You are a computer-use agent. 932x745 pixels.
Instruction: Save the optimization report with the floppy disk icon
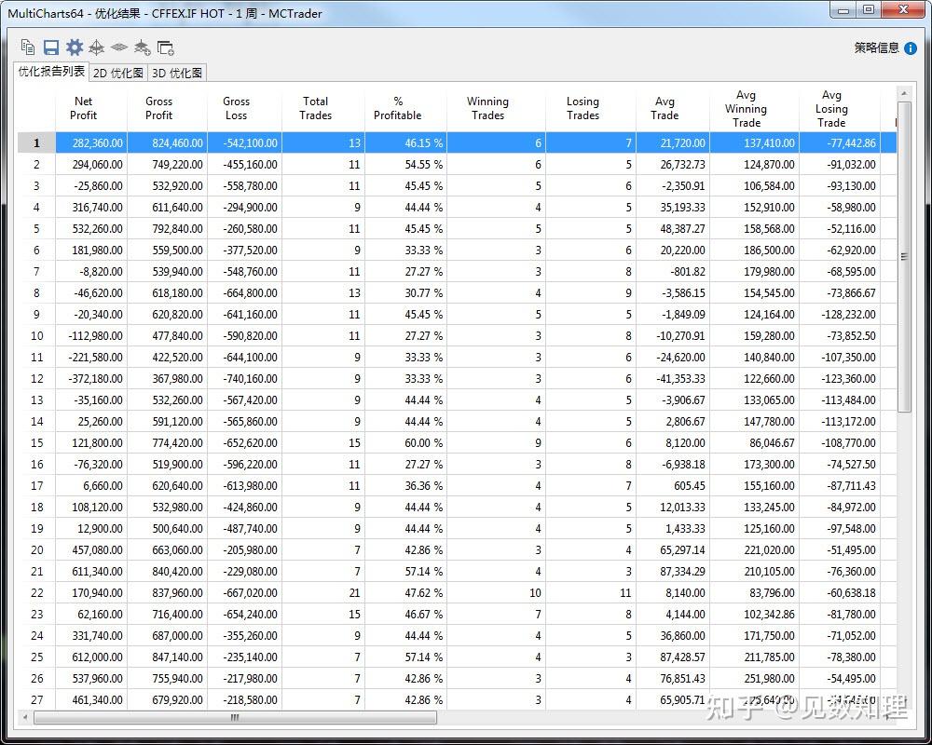coord(51,47)
